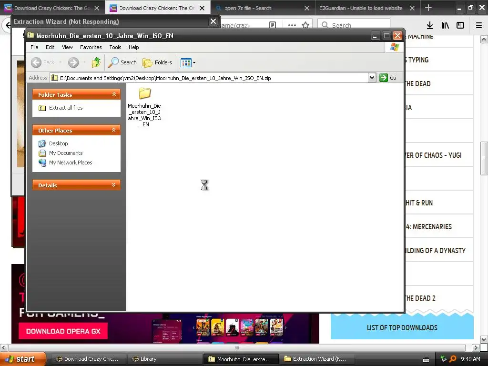Click the page vertical scrollbar thumb

(x=484, y=158)
